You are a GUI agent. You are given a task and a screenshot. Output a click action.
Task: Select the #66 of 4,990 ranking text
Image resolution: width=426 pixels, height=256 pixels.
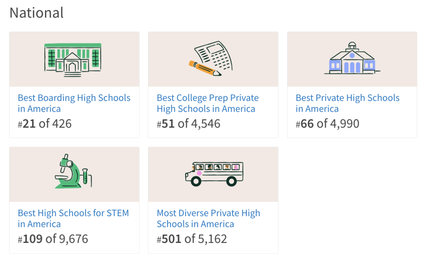tap(327, 123)
